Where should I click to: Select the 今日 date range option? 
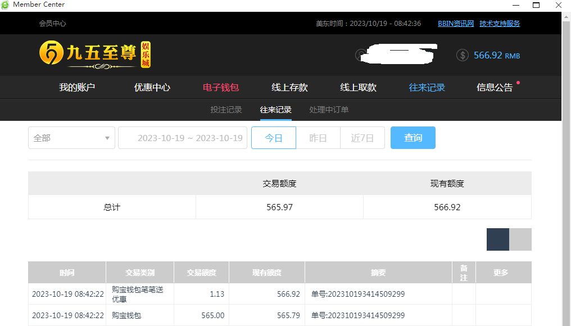tap(274, 138)
